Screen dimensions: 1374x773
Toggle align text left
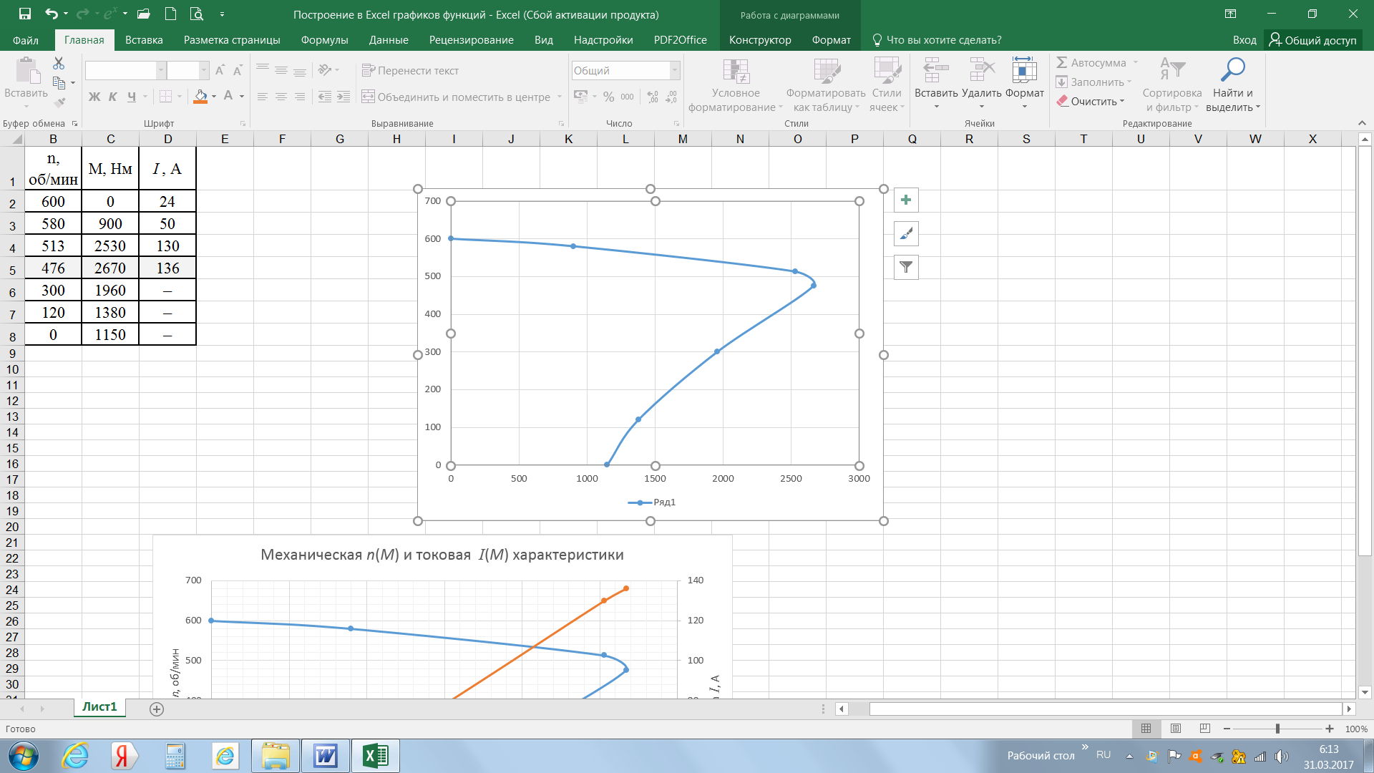click(263, 97)
